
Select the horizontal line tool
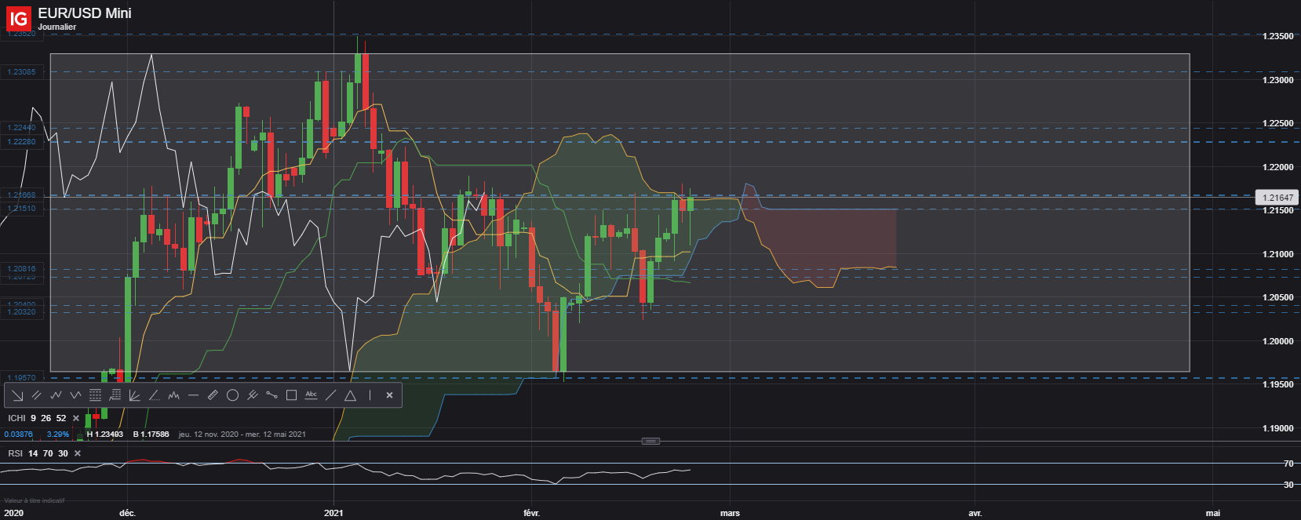[x=193, y=395]
